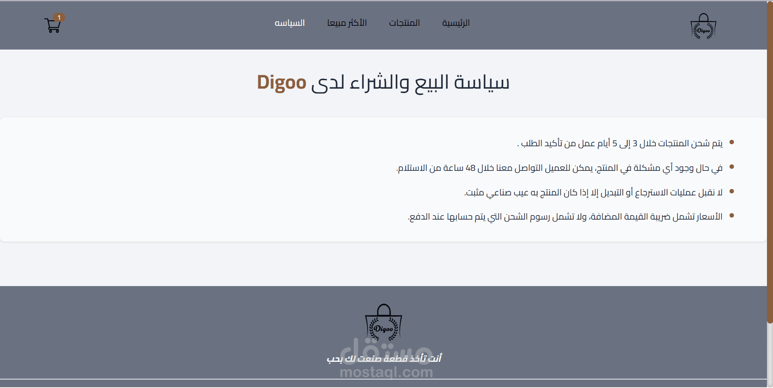
Task: Click the shipping within 3 to 5 days line
Action: coord(620,143)
